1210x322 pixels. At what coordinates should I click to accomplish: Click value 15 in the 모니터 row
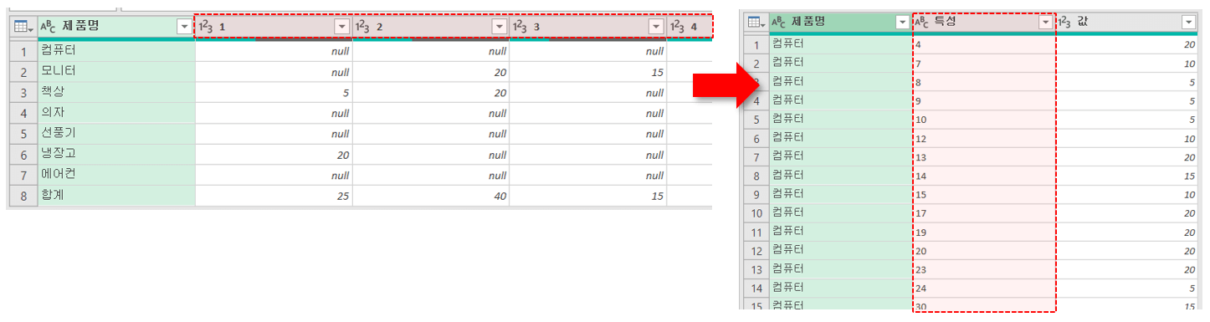point(588,72)
